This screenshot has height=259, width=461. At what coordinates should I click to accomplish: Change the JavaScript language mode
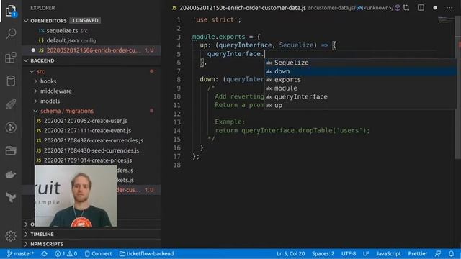(388, 254)
